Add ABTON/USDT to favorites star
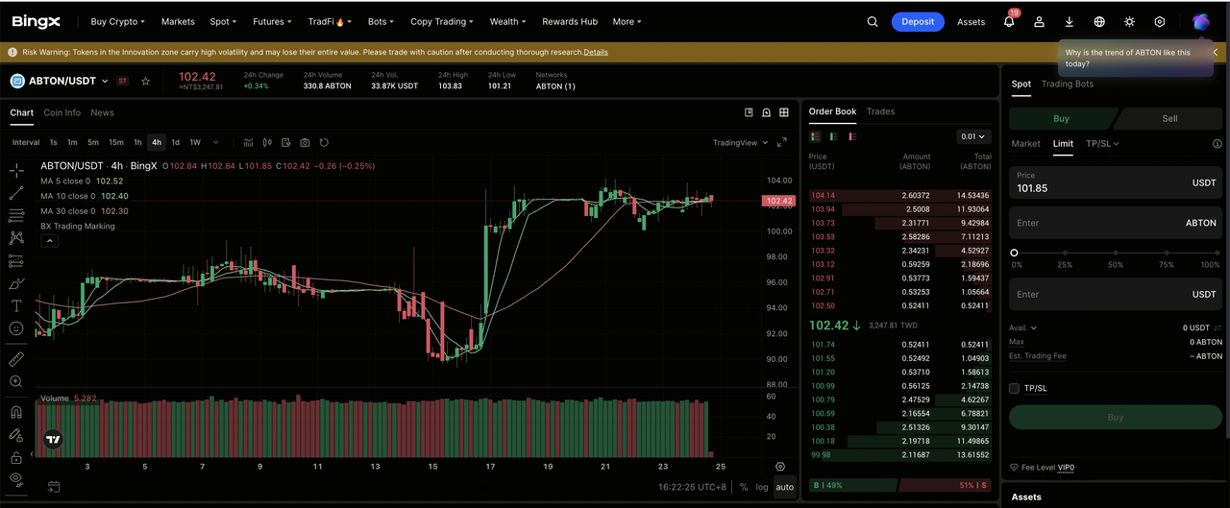The width and height of the screenshot is (1230, 508). tap(146, 82)
